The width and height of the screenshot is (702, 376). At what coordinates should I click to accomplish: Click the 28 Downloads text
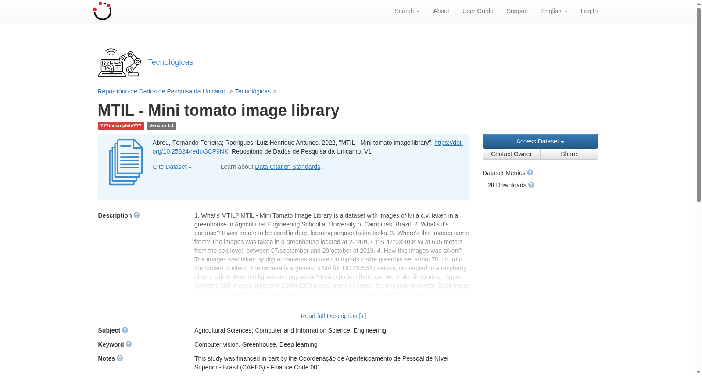tap(507, 185)
